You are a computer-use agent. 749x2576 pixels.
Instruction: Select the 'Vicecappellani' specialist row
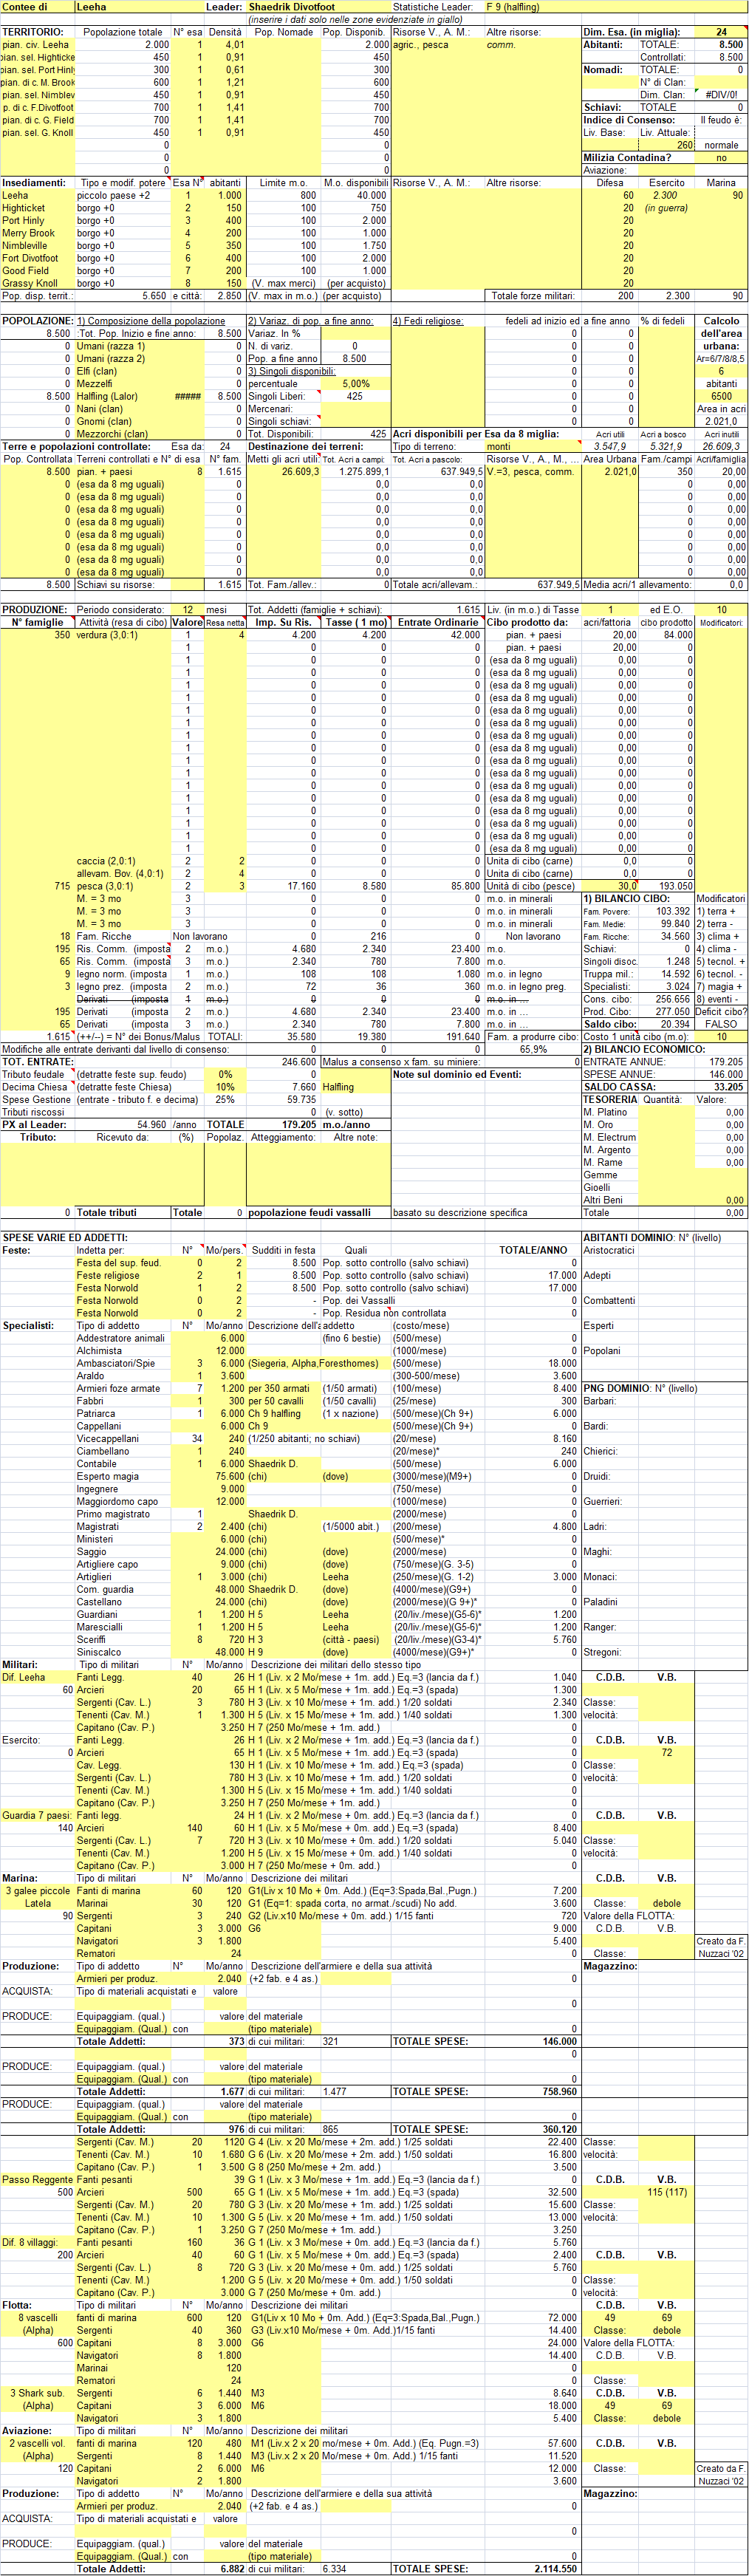[x=108, y=1439]
